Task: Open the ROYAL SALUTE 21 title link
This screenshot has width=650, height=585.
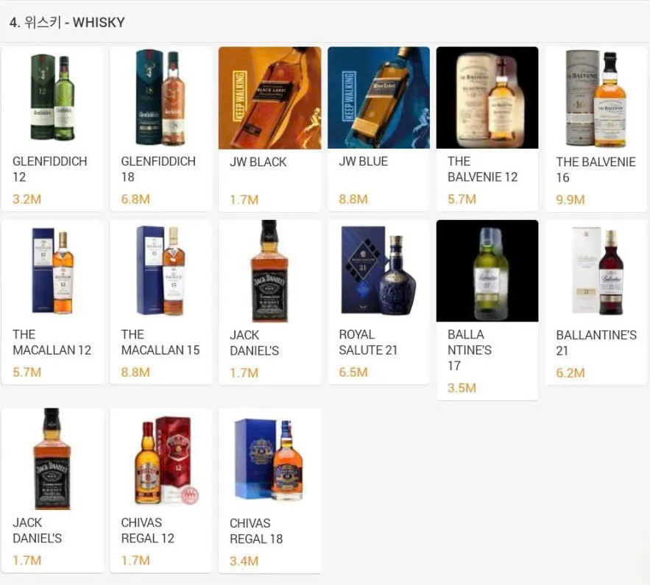Action: [x=368, y=342]
